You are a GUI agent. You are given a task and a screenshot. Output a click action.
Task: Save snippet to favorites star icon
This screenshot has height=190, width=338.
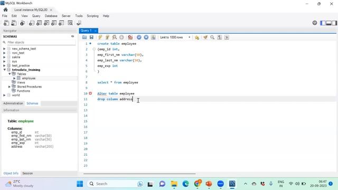tap(197, 37)
